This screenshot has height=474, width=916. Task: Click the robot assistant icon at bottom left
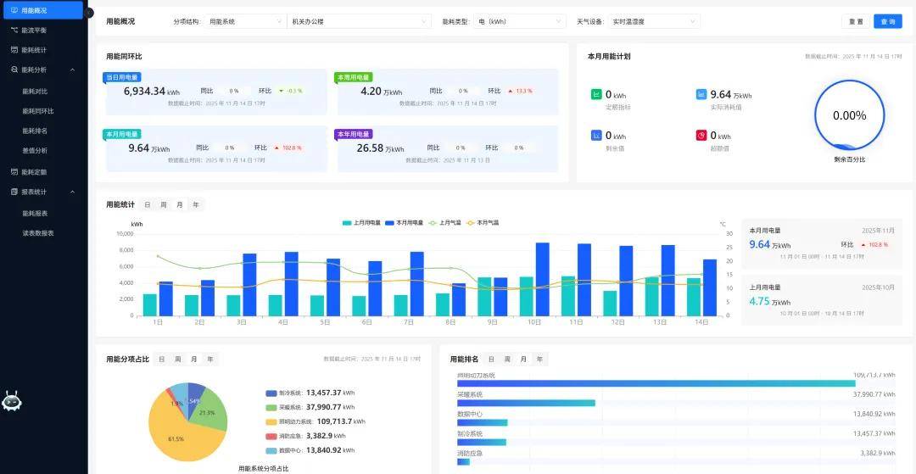pos(11,401)
